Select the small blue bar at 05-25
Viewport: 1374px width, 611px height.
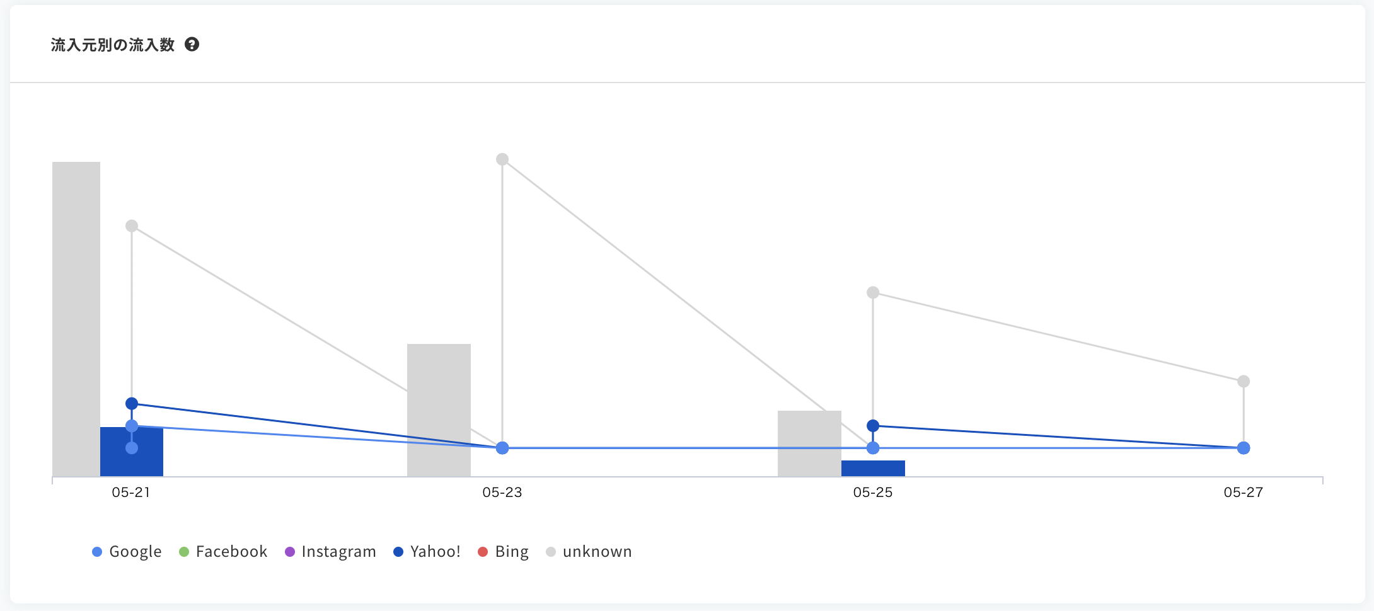[x=873, y=468]
